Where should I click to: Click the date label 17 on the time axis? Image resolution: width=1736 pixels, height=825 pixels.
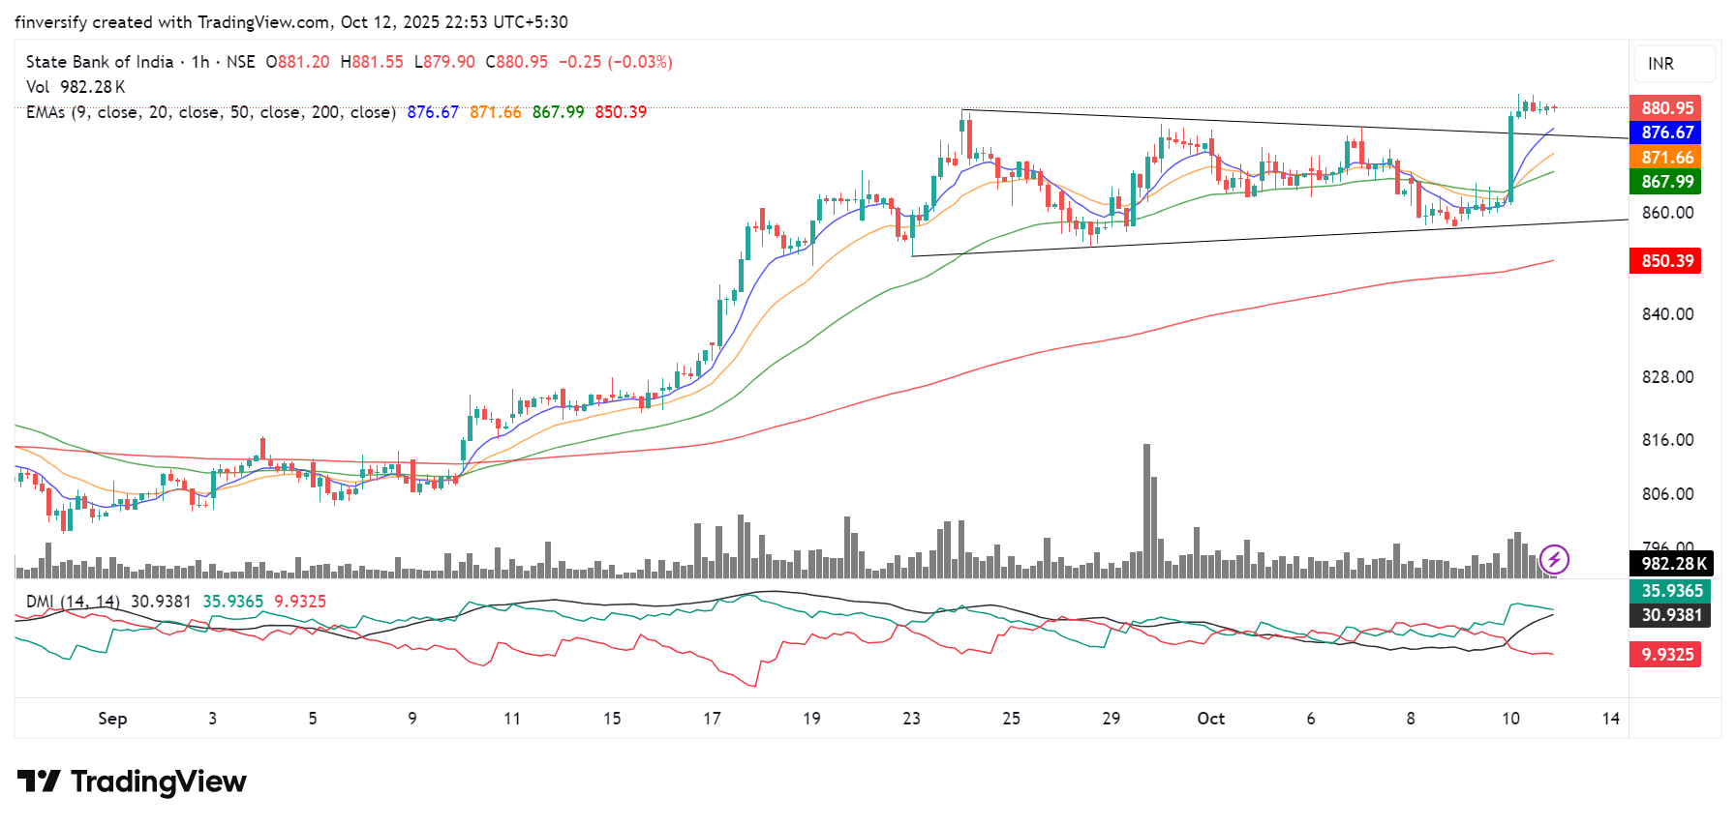click(x=712, y=719)
